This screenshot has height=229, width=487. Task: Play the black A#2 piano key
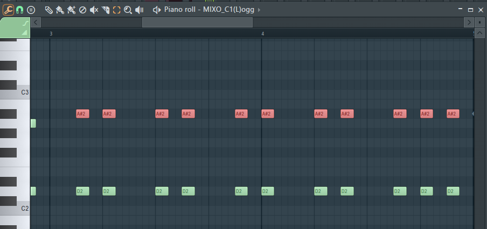(8, 114)
